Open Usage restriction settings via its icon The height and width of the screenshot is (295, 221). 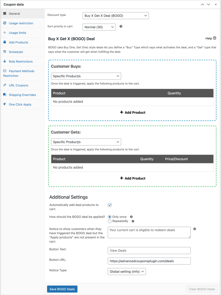pyautogui.click(x=5, y=23)
